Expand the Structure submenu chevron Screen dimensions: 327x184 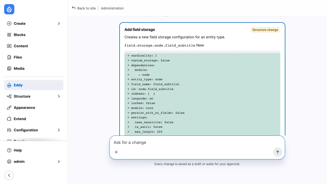(x=59, y=96)
